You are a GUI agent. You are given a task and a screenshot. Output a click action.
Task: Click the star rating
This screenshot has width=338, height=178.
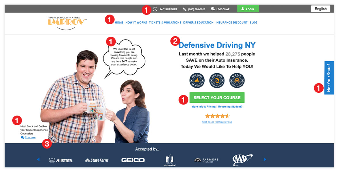[217, 116]
